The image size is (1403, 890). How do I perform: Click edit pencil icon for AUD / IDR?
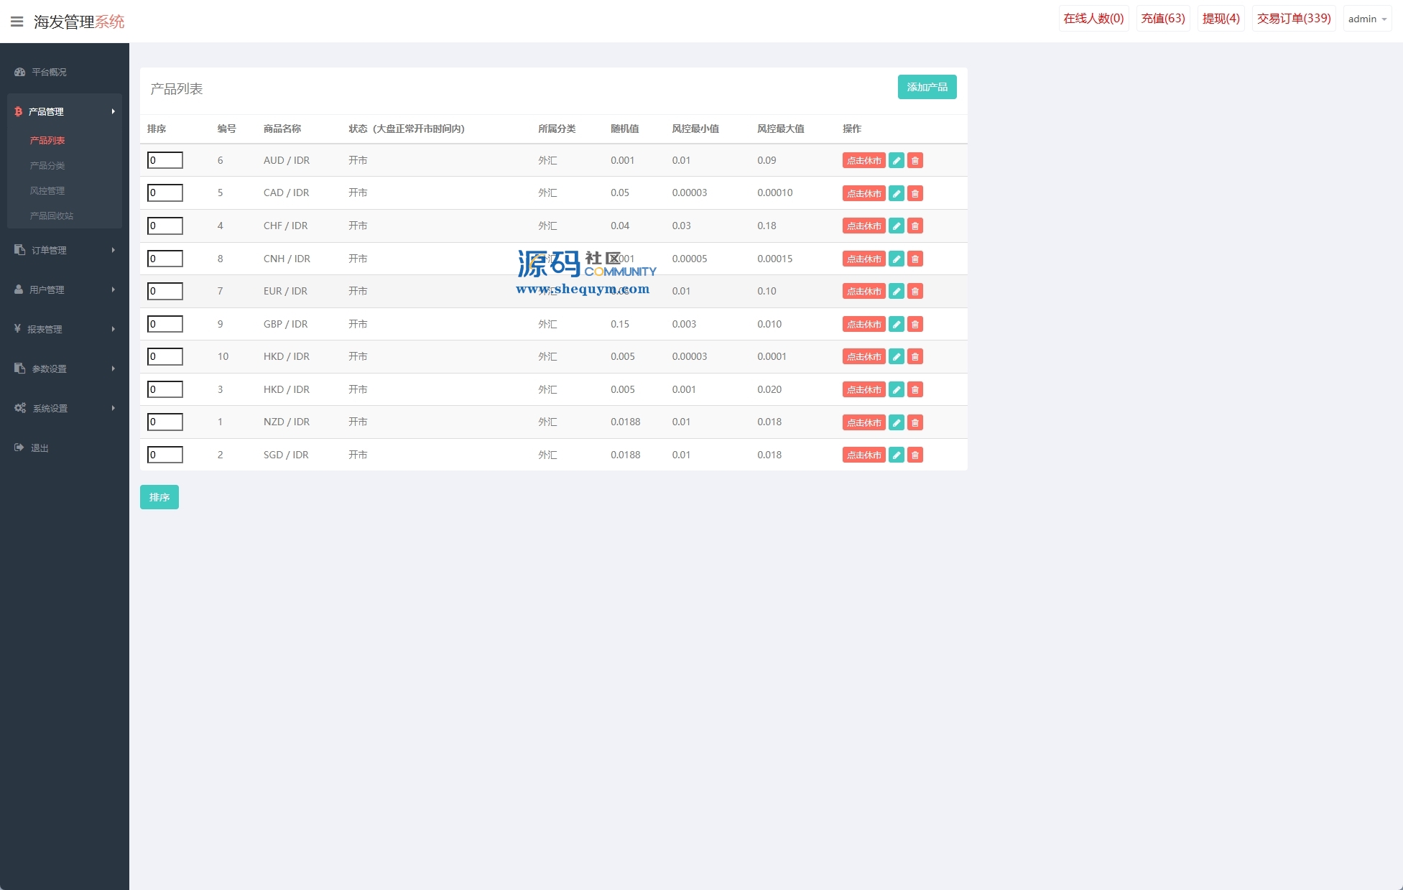(896, 160)
